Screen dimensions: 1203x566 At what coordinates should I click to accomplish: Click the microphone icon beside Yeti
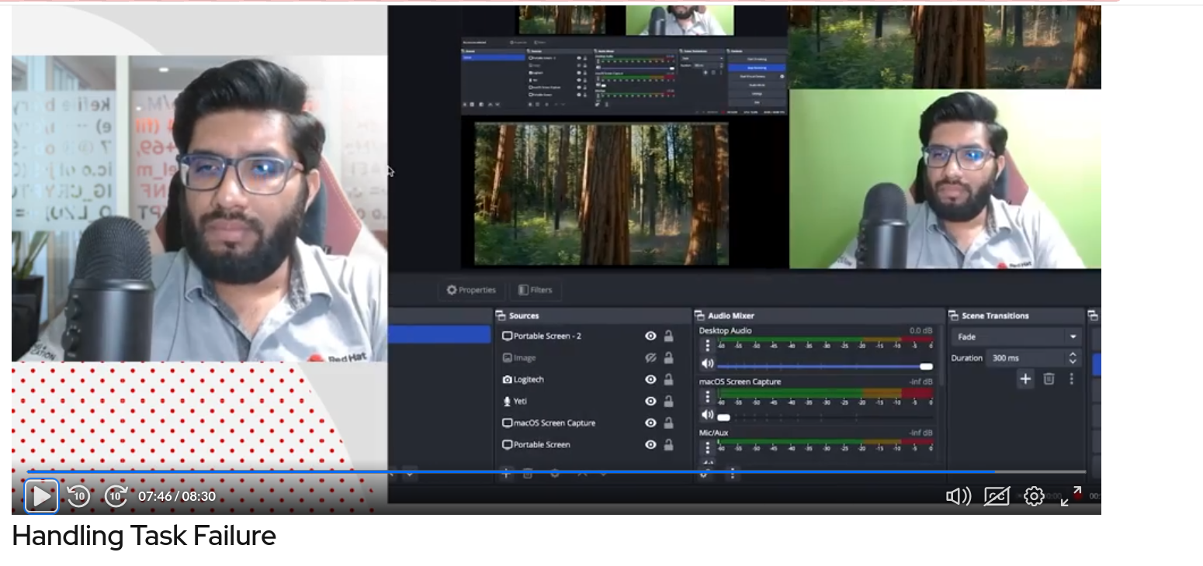tap(507, 401)
